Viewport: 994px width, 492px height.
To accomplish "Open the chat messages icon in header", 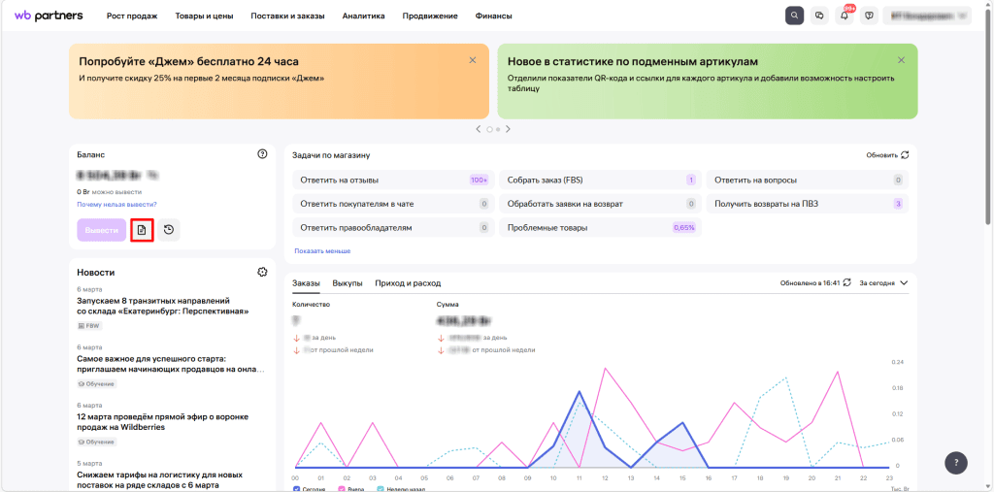I will click(x=819, y=16).
